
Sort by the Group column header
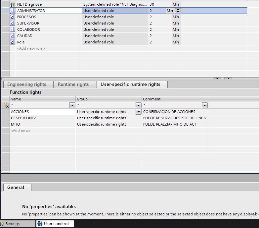click(x=108, y=99)
